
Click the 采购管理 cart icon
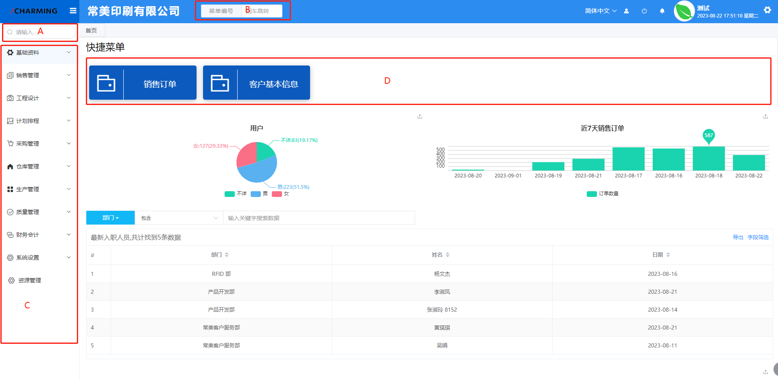[10, 144]
